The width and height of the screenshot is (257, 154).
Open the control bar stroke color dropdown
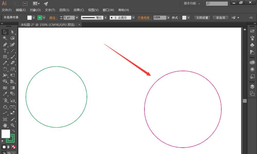tap(44, 18)
